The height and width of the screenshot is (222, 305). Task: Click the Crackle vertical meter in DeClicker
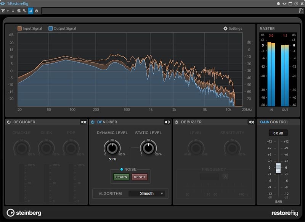pos(22,183)
